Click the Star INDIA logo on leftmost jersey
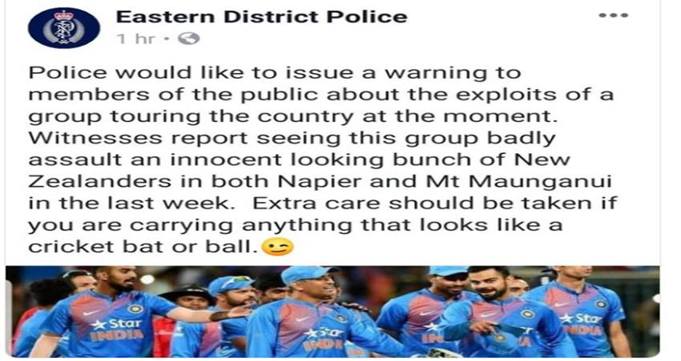Viewport: 681px width, 361px height. 116,329
